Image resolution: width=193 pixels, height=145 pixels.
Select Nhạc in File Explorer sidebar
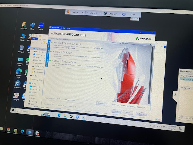[32, 95]
